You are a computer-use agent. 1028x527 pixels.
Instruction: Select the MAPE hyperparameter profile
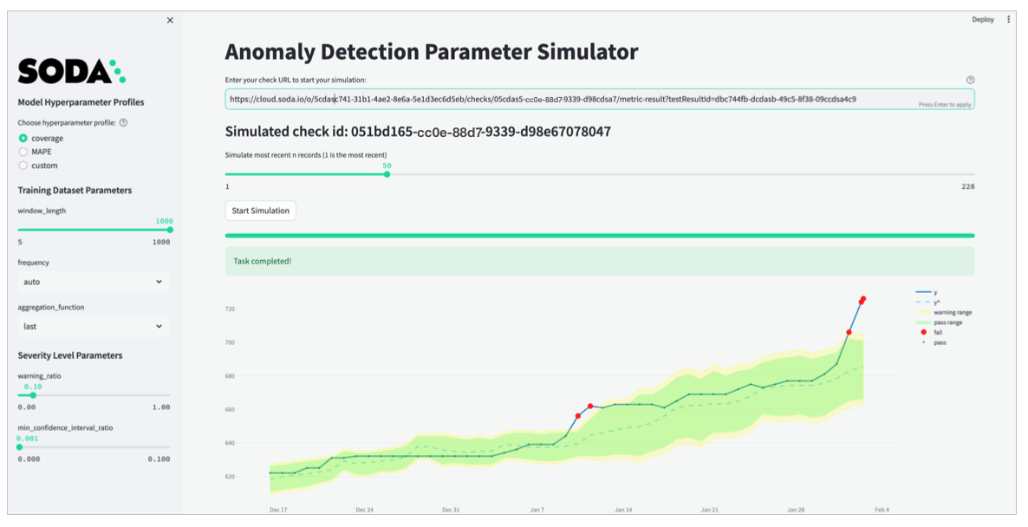coord(23,152)
